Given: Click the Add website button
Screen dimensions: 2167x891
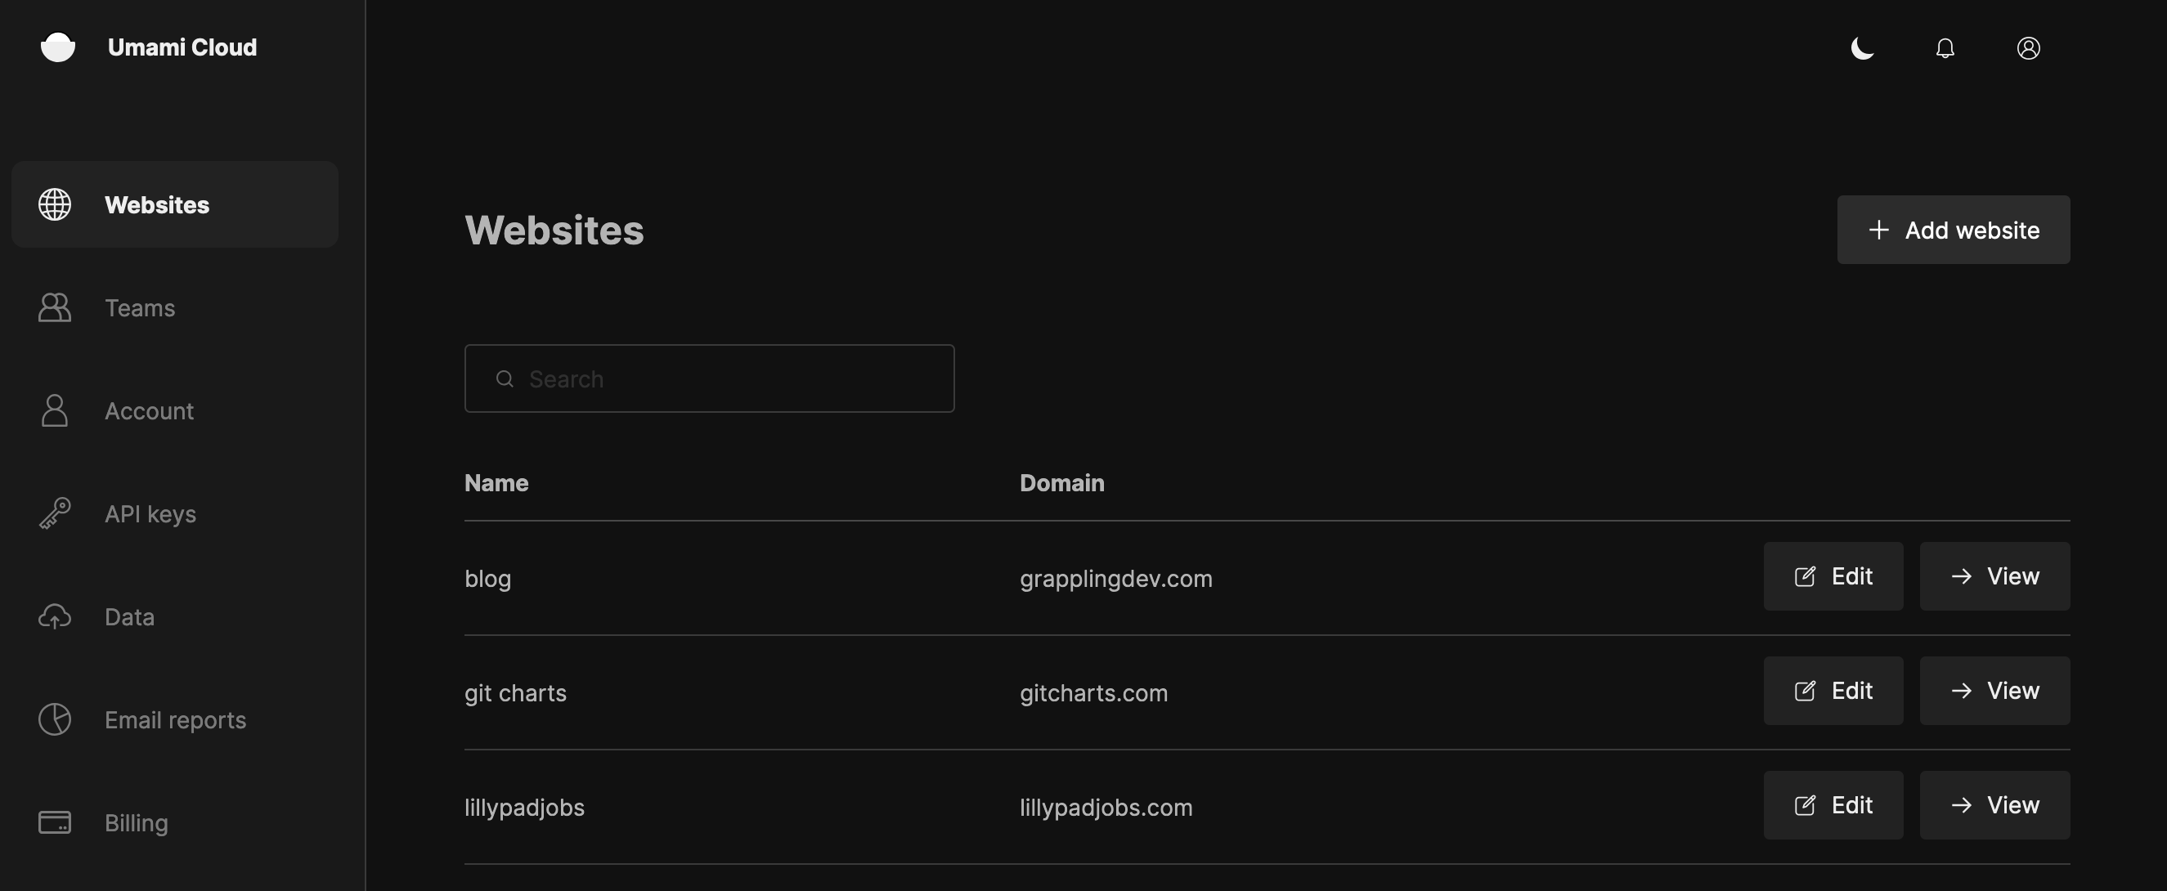Looking at the screenshot, I should [1954, 230].
